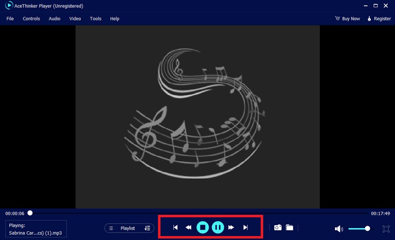Click the current time 00:00:06
The width and height of the screenshot is (395, 240).
click(15, 213)
